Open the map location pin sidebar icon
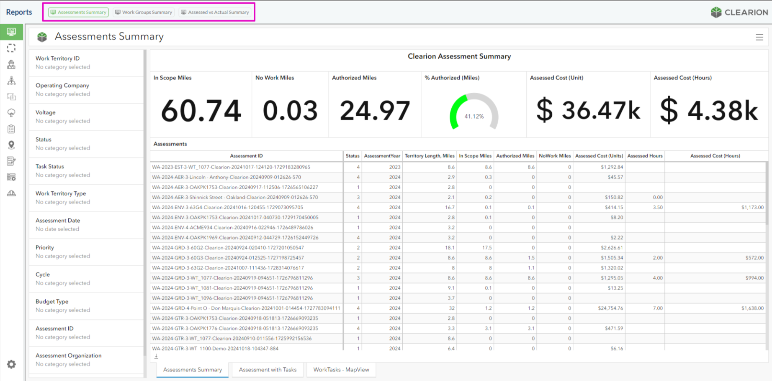The width and height of the screenshot is (772, 381). click(11, 145)
